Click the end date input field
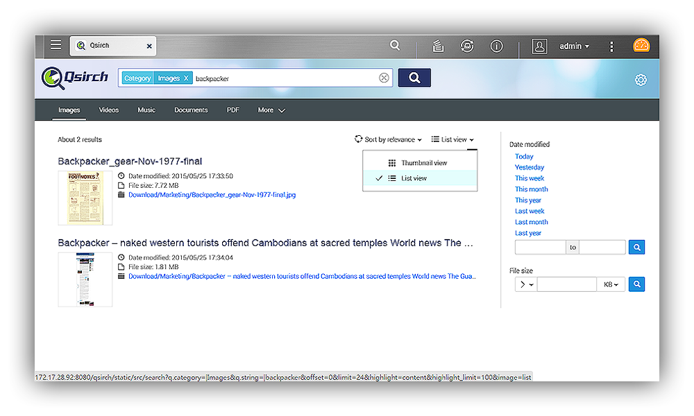Image resolution: width=694 pixels, height=416 pixels. (x=602, y=247)
